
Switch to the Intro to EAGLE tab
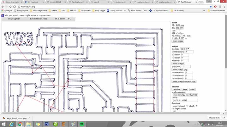[56, 2]
